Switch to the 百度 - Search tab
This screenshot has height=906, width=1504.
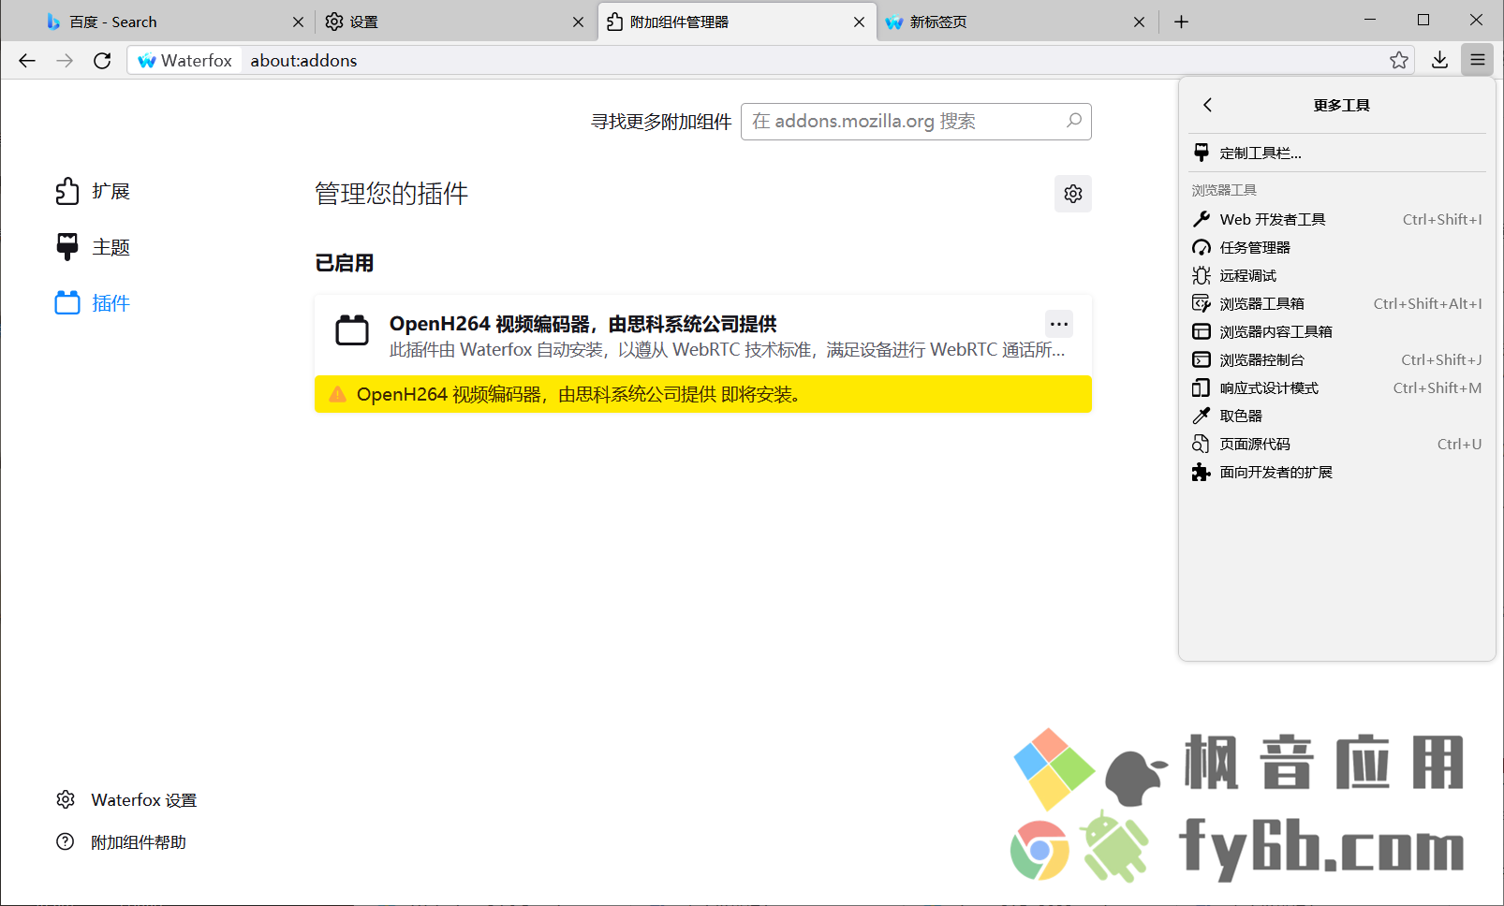pos(175,22)
